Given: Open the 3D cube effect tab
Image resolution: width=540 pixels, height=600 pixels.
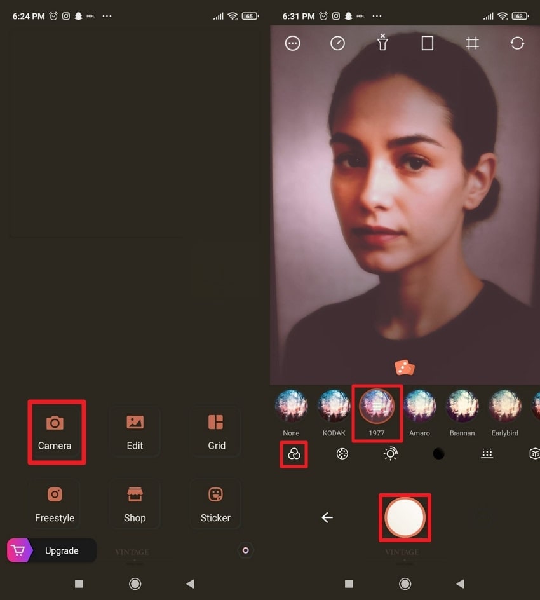Looking at the screenshot, I should [534, 454].
